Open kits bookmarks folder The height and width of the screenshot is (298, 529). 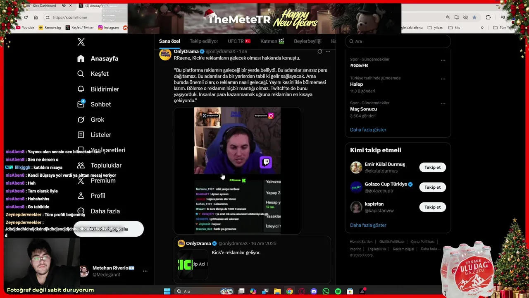(x=454, y=28)
